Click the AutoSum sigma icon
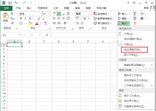The width and height of the screenshot is (156, 111). click(135, 14)
